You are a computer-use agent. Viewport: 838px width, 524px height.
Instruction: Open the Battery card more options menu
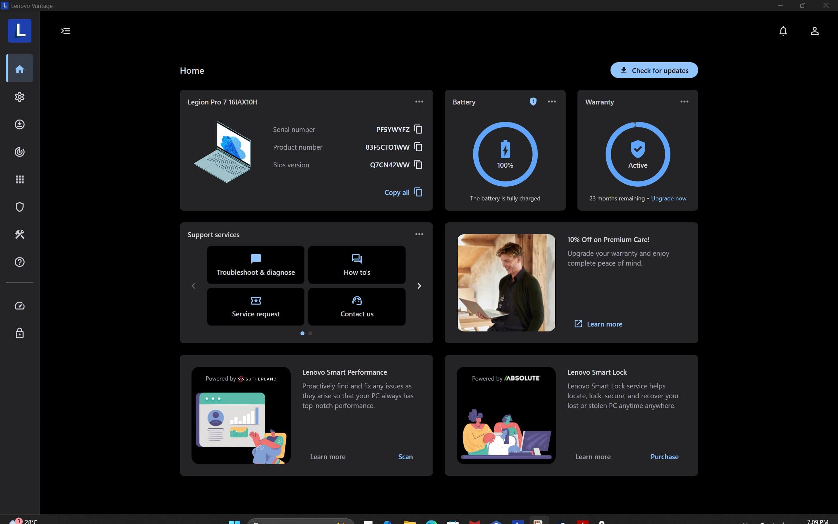pyautogui.click(x=552, y=102)
